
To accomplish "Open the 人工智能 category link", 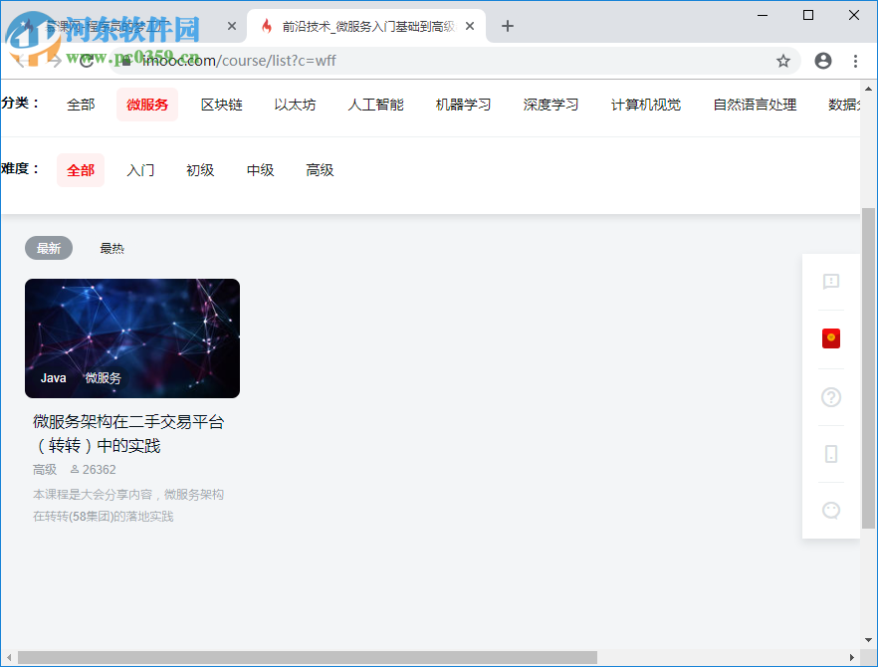I will pyautogui.click(x=375, y=104).
